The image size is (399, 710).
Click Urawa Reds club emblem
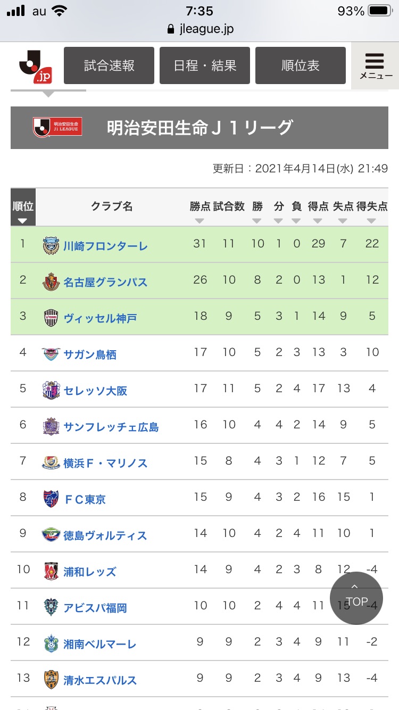coord(51,571)
